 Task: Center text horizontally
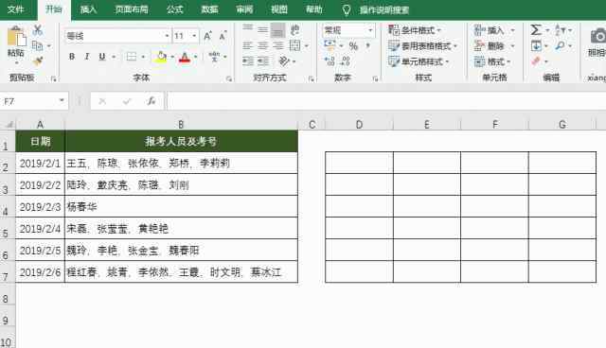click(x=263, y=46)
